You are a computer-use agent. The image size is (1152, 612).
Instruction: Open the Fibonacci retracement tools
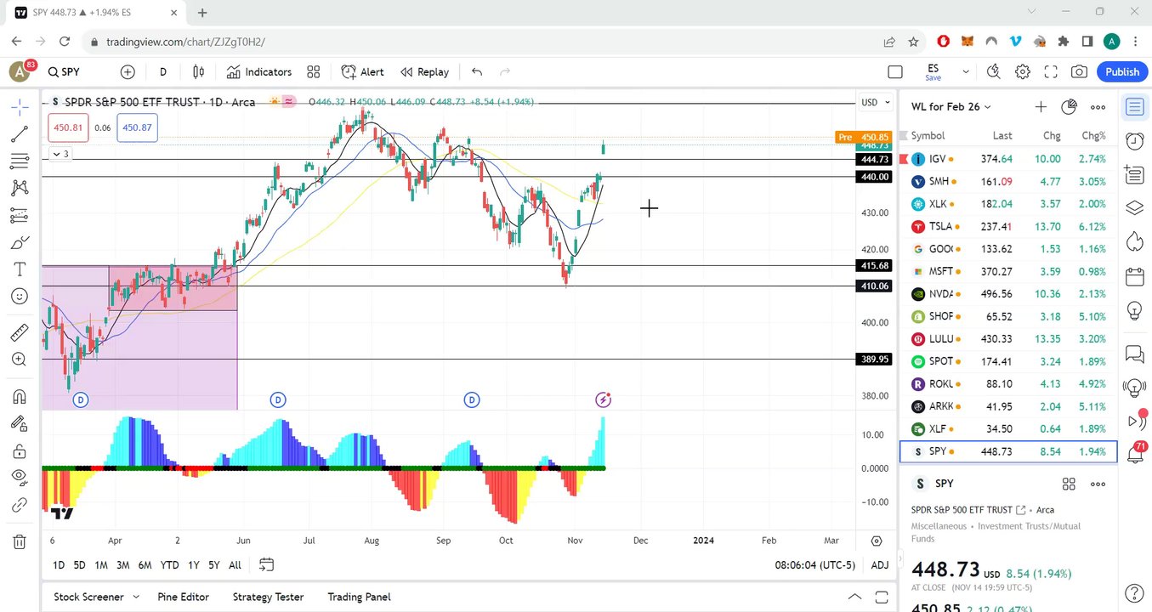20,161
